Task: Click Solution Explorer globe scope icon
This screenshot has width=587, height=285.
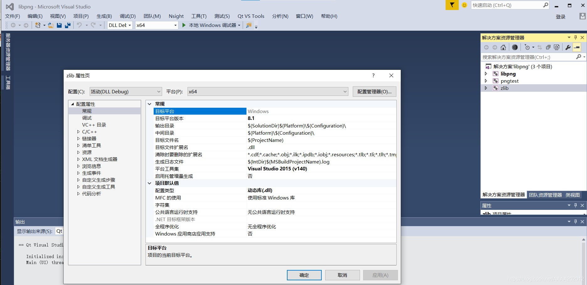Action: click(x=515, y=47)
